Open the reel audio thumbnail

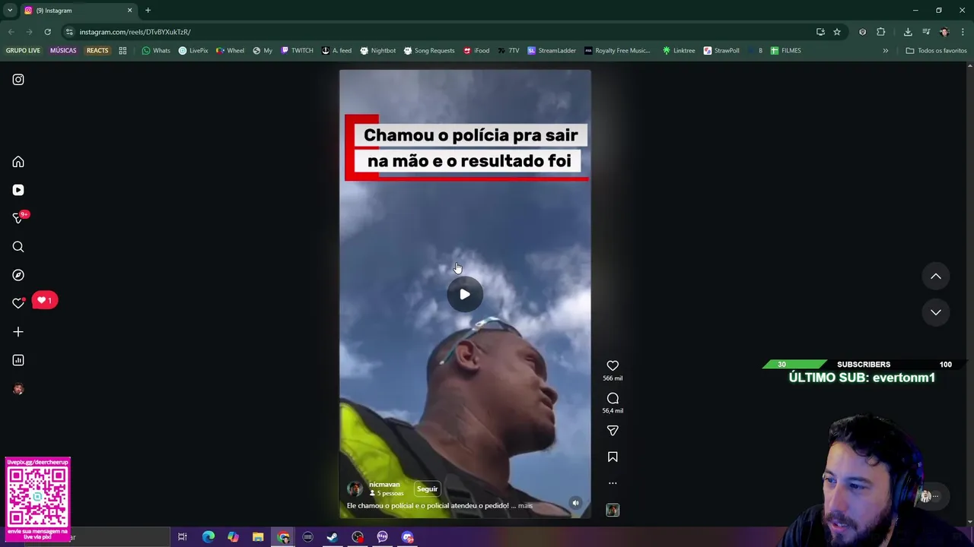(613, 511)
